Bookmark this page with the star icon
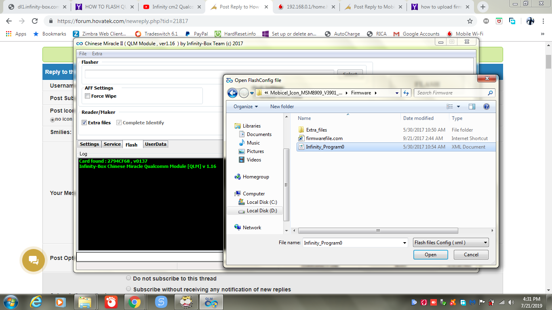 [x=470, y=21]
